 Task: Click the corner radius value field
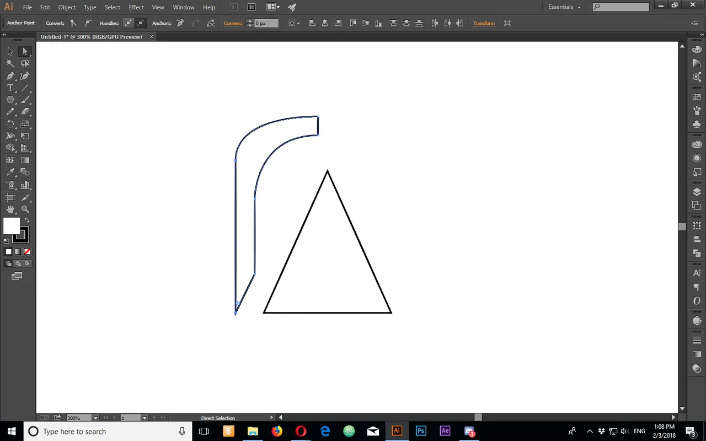[266, 23]
